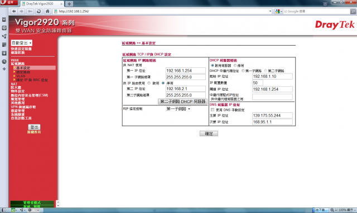Click primary DNS field 139.175.55.244
The width and height of the screenshot is (357, 213).
coord(272,115)
